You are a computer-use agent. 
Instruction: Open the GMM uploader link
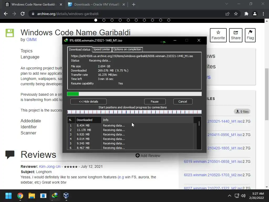tap(31, 39)
